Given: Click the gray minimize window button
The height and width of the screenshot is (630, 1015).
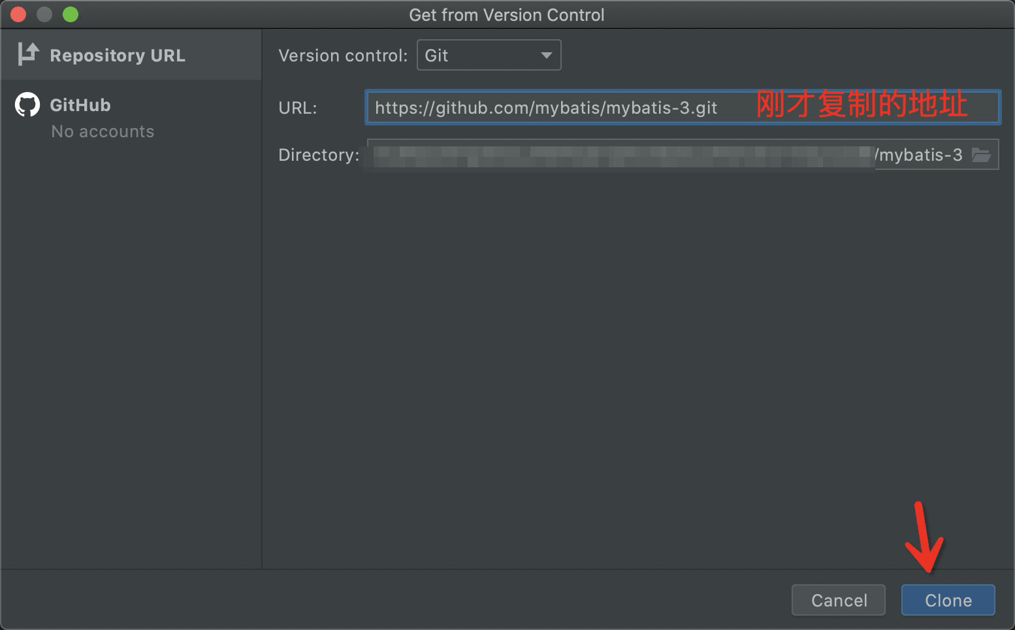Looking at the screenshot, I should [x=44, y=14].
